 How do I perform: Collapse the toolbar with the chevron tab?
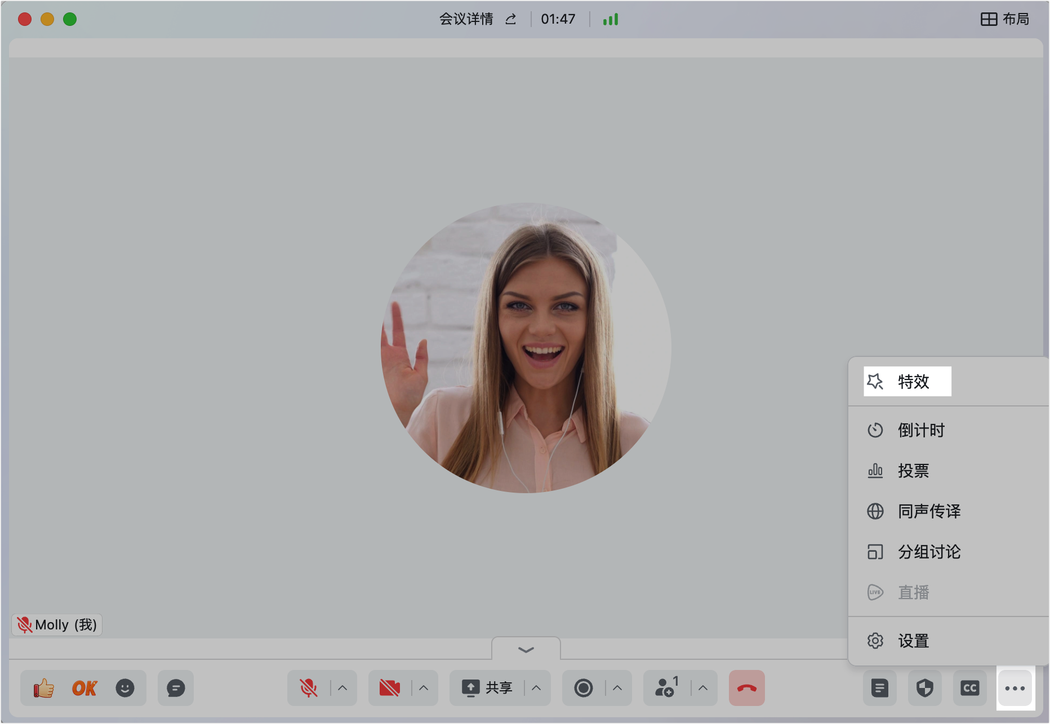526,650
